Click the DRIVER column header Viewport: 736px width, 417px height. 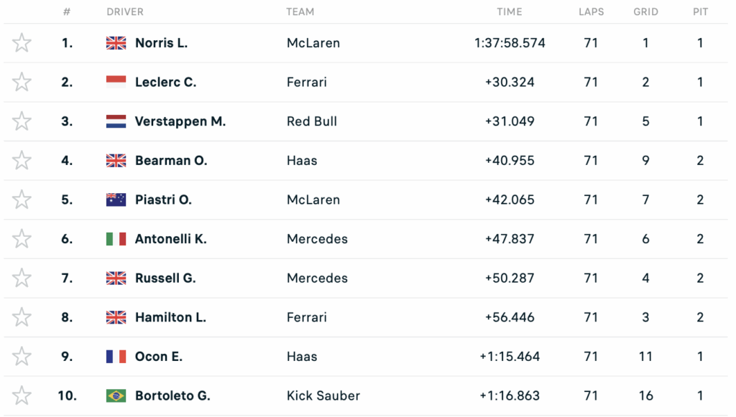[125, 12]
